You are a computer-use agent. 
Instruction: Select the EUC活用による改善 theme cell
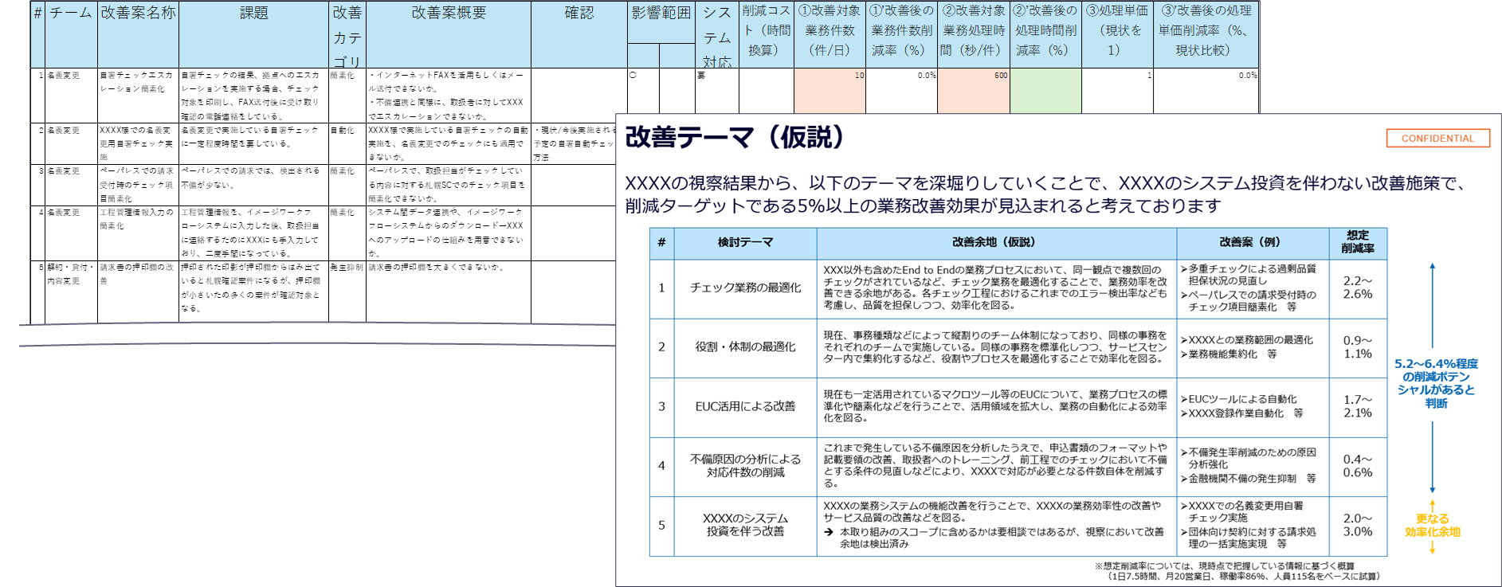pos(745,407)
